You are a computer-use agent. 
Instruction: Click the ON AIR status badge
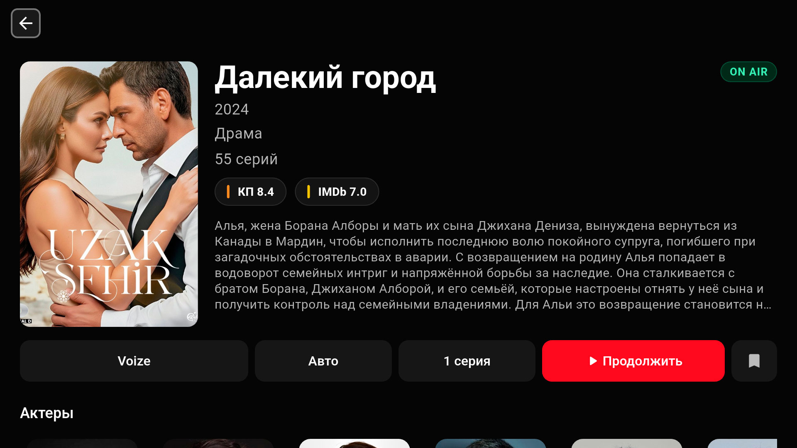coord(748,72)
